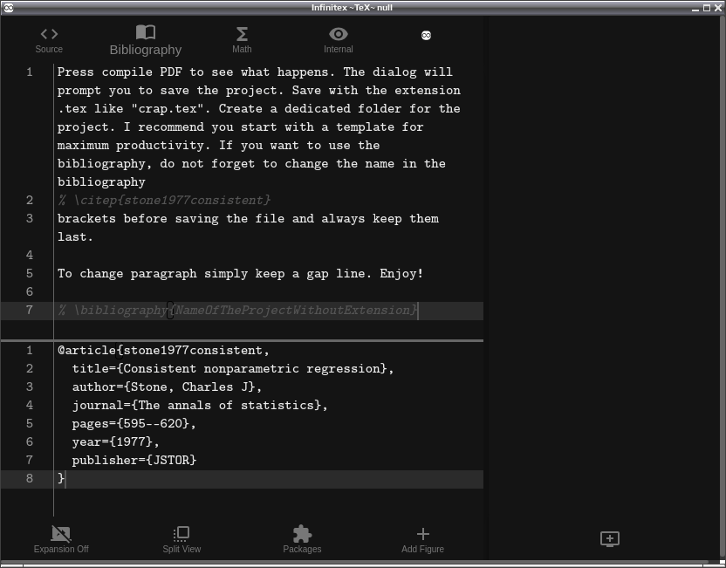Click the infinity logo in the toolbar

pyautogui.click(x=427, y=36)
